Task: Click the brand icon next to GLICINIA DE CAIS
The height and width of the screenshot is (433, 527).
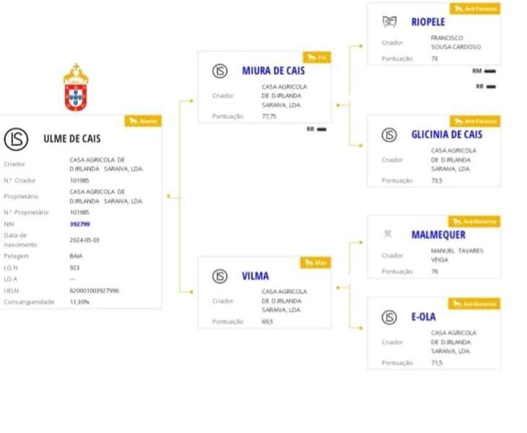Action: click(389, 135)
